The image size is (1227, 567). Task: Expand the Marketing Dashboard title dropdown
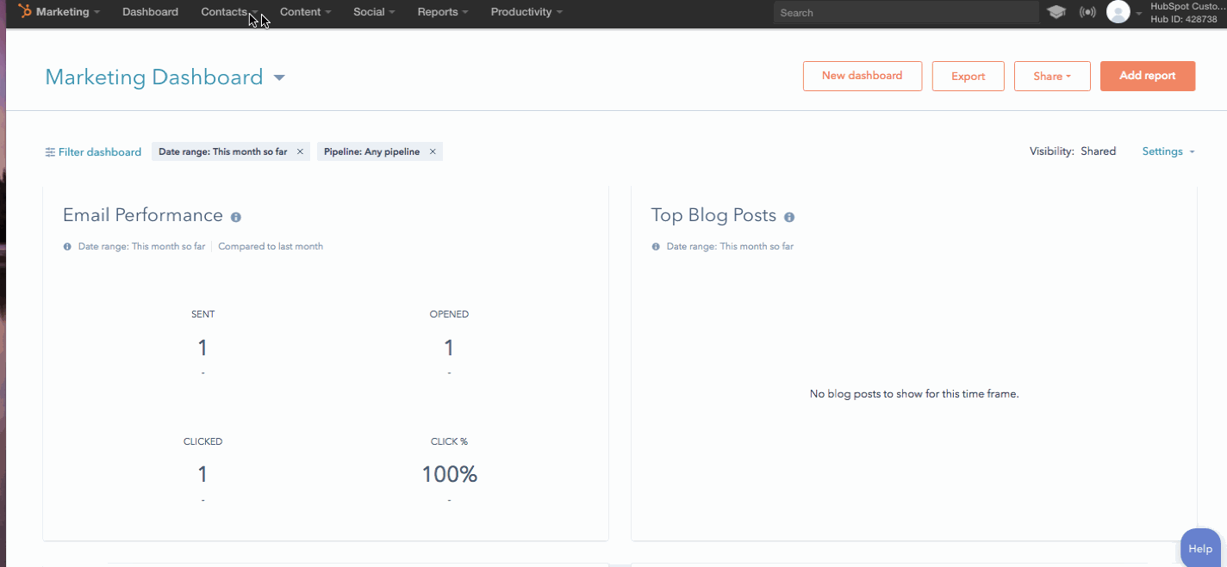pyautogui.click(x=279, y=78)
